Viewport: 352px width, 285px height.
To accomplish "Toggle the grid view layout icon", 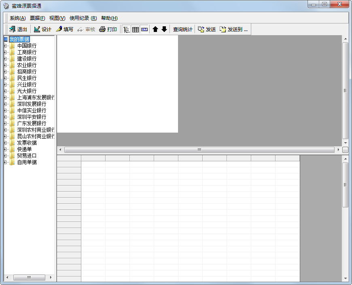I will point(135,29).
